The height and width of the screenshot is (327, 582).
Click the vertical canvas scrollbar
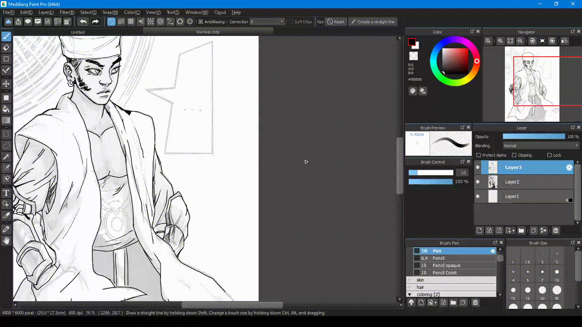tap(400, 166)
